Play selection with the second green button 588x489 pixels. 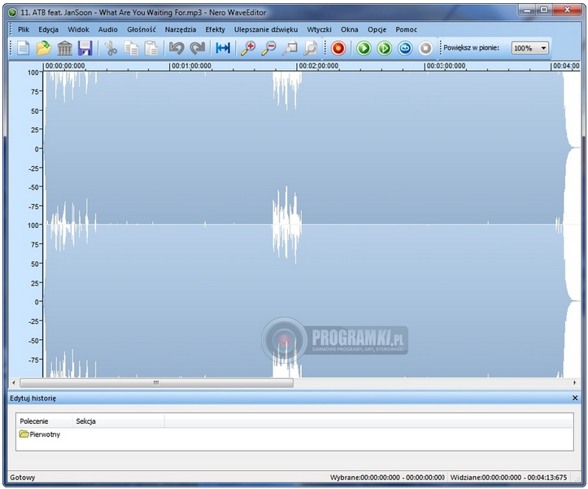385,49
